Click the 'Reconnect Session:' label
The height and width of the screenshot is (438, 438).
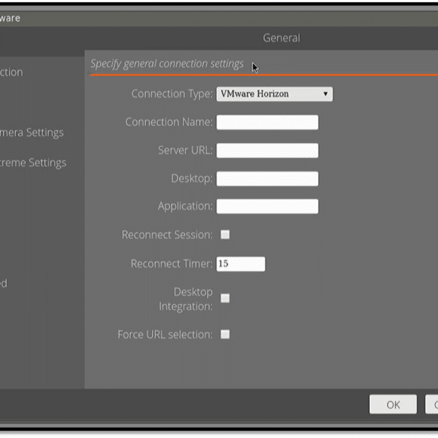click(167, 234)
